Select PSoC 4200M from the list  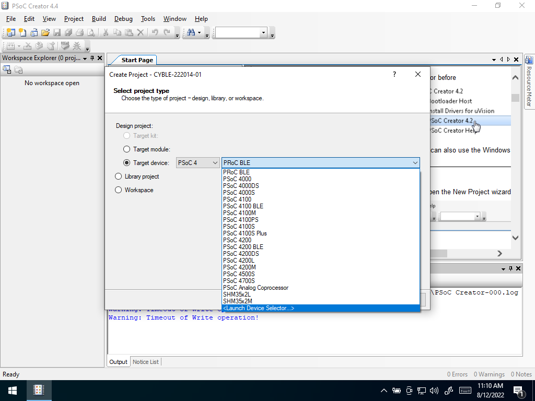pos(320,267)
